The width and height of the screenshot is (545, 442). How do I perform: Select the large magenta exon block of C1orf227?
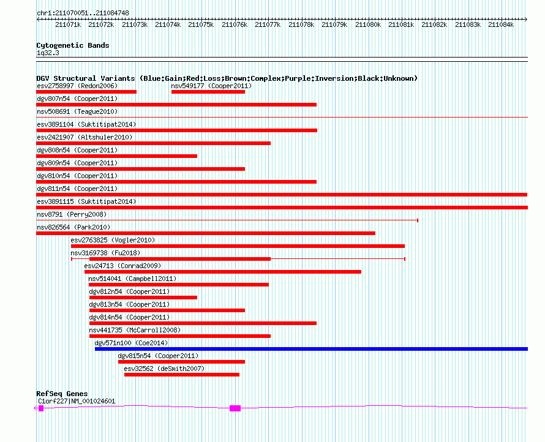(235, 408)
